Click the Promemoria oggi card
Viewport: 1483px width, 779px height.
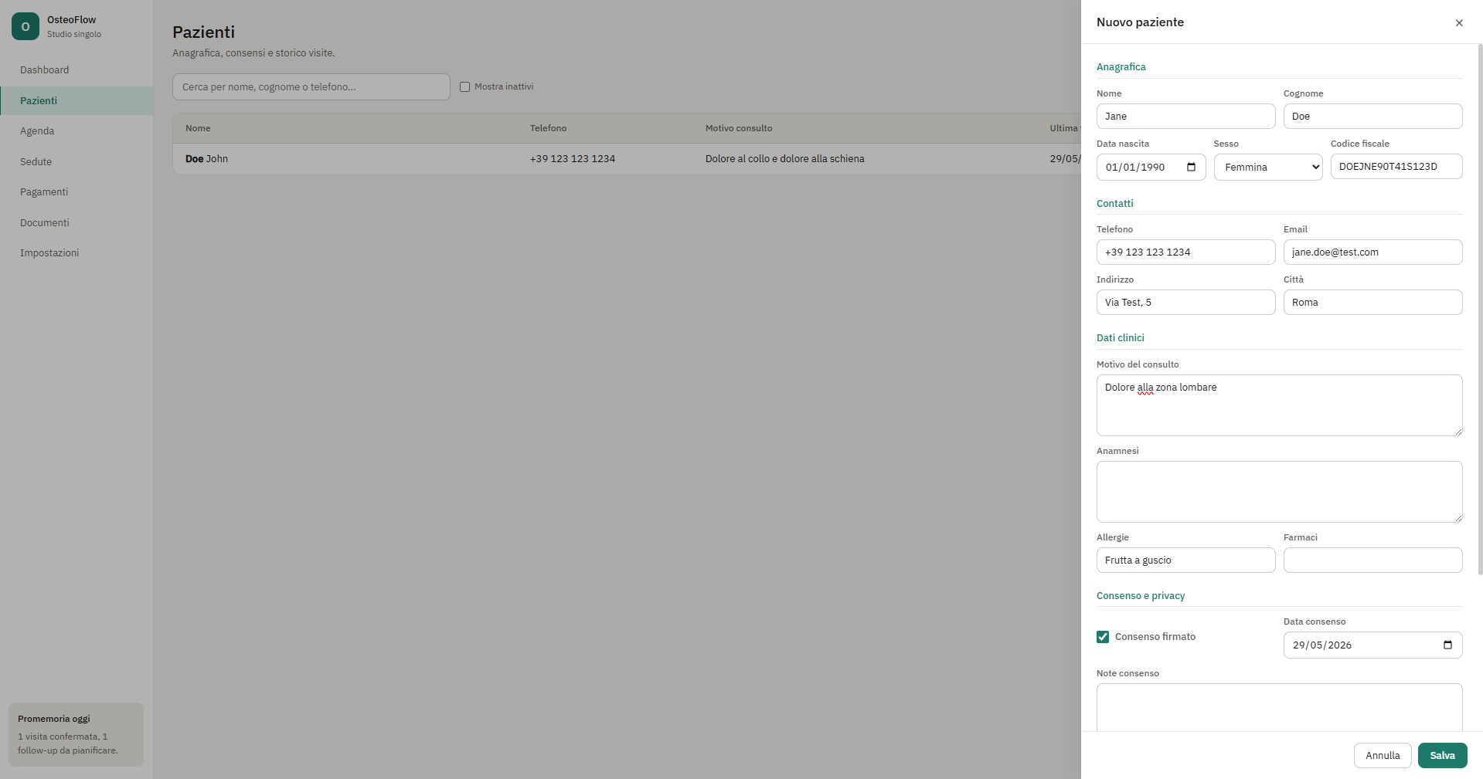tap(76, 734)
